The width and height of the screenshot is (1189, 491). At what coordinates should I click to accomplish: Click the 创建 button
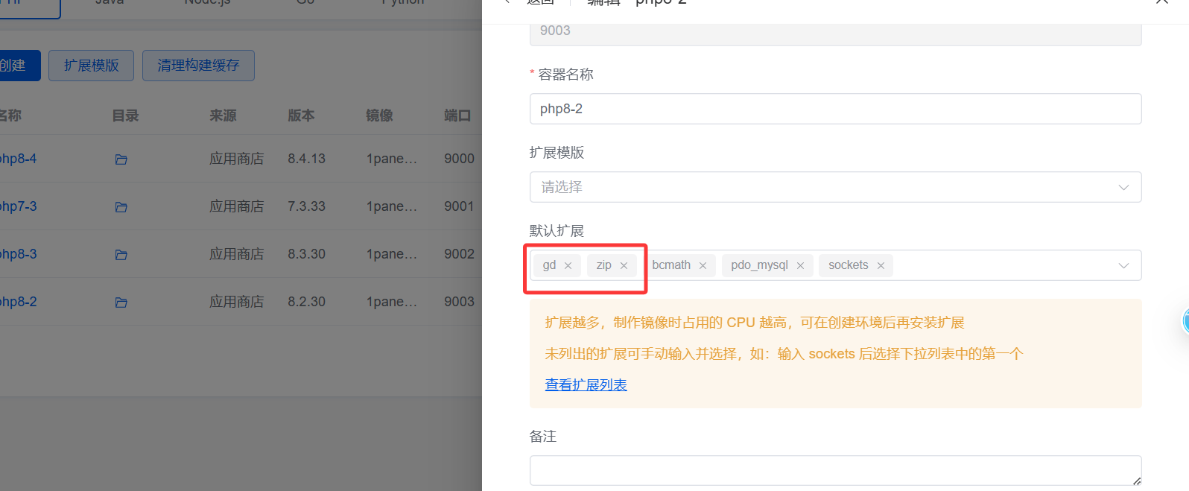click(15, 66)
